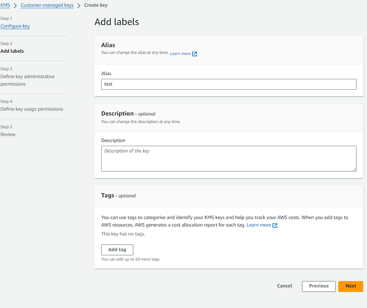This screenshot has width=367, height=308.
Task: Cancel the key creation
Action: coord(284,286)
